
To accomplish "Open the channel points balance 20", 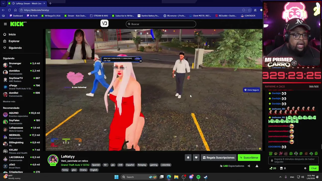I will [273, 168].
